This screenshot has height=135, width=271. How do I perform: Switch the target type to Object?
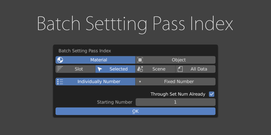click(x=179, y=60)
